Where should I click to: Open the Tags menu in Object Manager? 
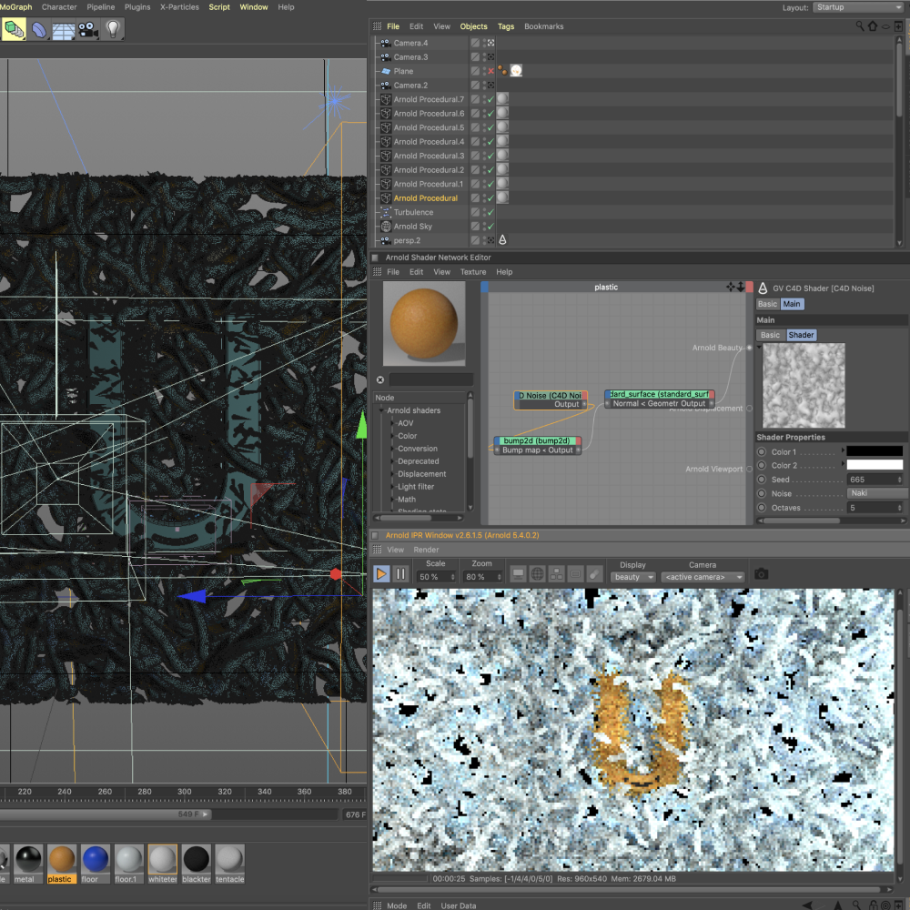click(x=505, y=26)
